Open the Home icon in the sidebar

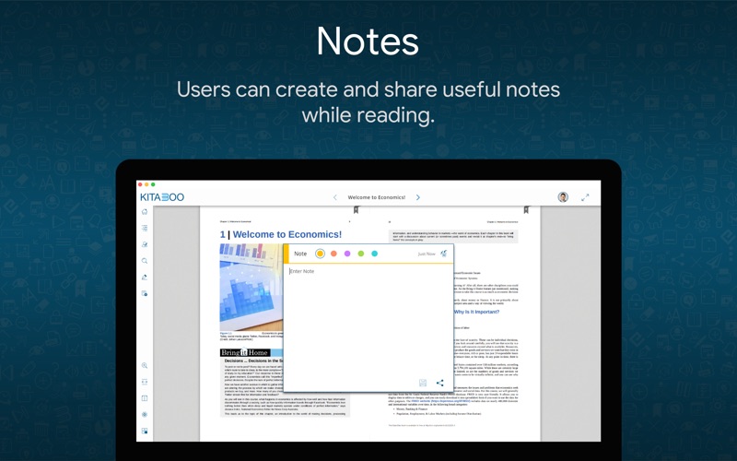145,212
